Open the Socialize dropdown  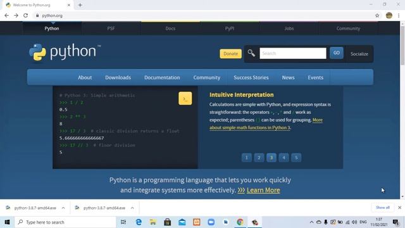point(359,54)
